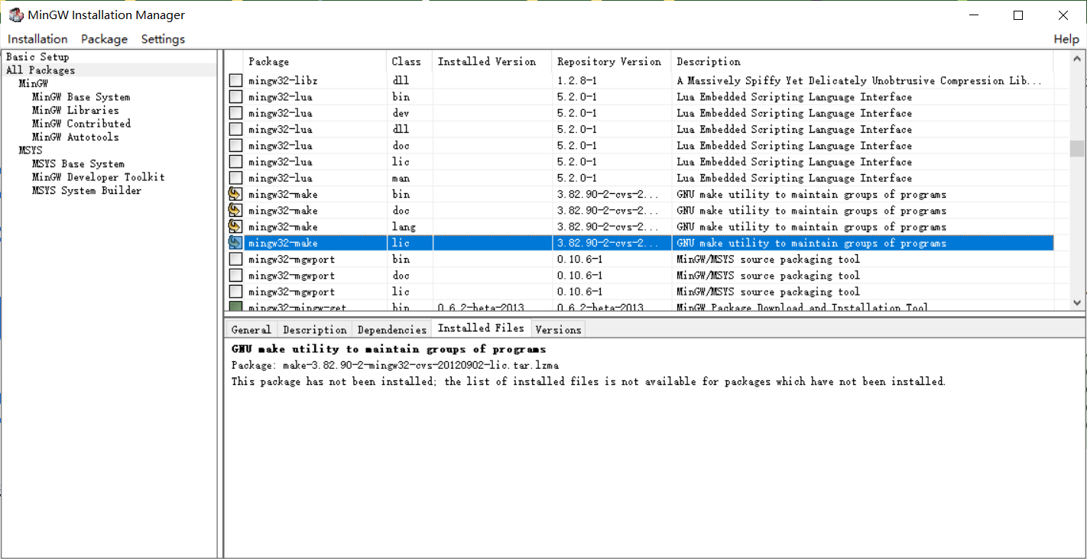The image size is (1087, 559).
Task: Toggle checkbox for mingw32-lua dev
Action: 235,113
